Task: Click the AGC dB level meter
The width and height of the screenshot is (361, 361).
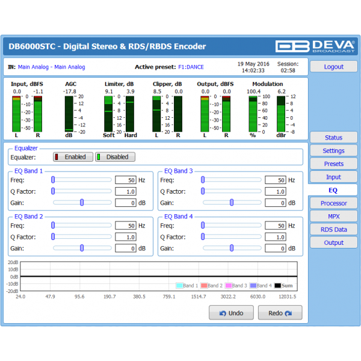Action: 69,114
